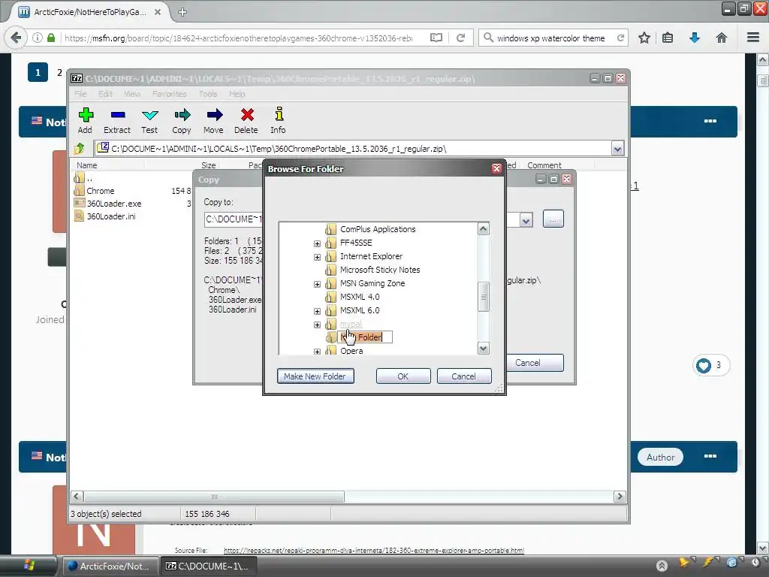The width and height of the screenshot is (769, 577).
Task: Select 360Loader.exe in 7-Zip file list
Action: [x=114, y=204]
